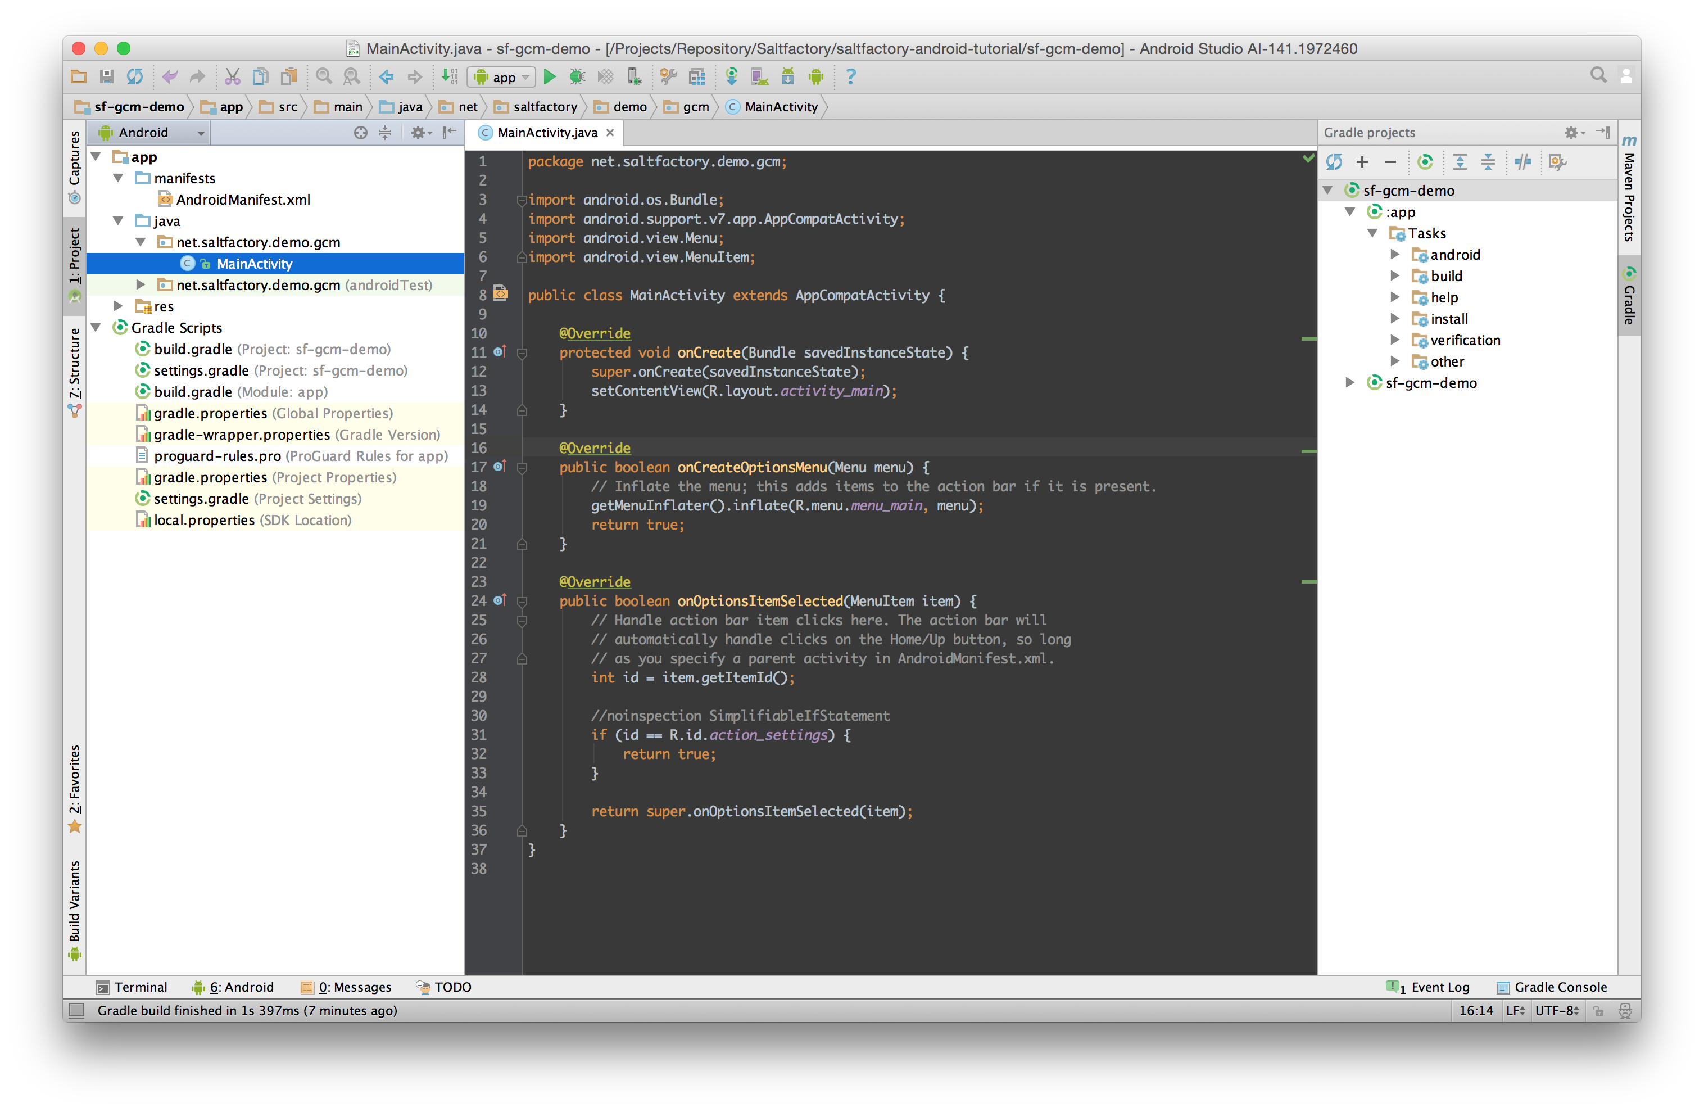
Task: Open Project Structure icon in main toolbar
Action: click(x=697, y=76)
